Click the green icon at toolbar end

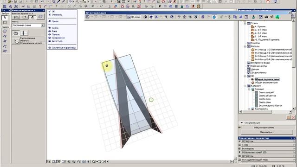pyautogui.click(x=278, y=17)
